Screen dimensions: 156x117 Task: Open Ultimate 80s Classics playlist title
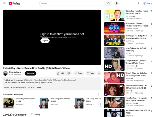click(x=137, y=25)
